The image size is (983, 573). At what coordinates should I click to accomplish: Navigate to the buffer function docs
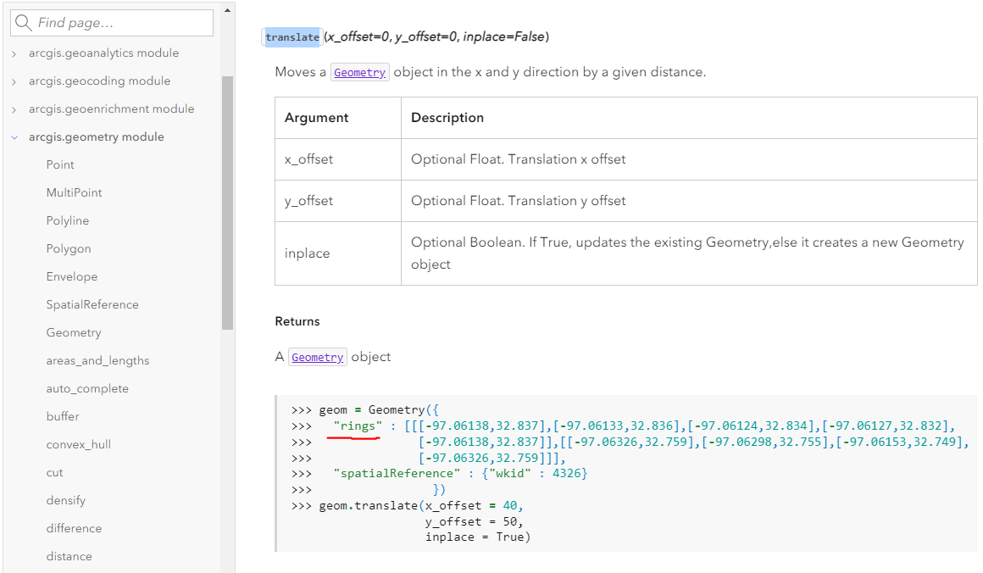click(x=63, y=415)
